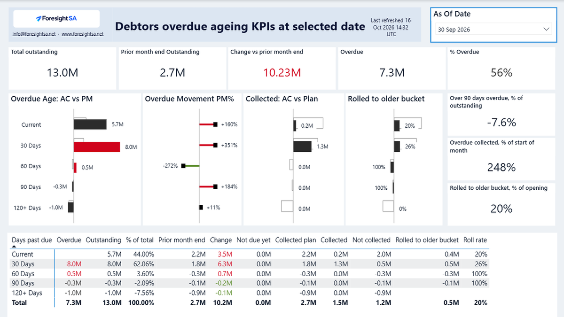
Task: Sort table by Outstanding column header
Action: (x=103, y=240)
